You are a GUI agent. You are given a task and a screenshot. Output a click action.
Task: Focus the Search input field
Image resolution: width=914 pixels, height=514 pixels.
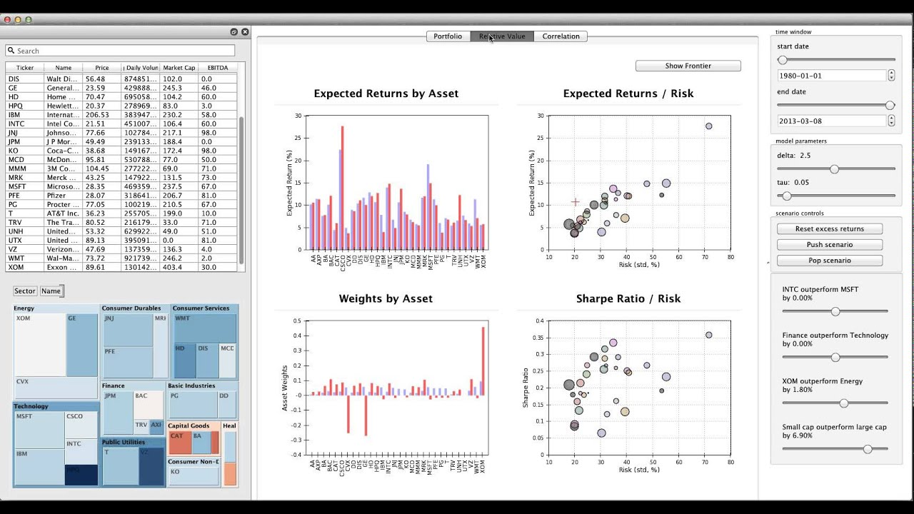[x=120, y=51]
